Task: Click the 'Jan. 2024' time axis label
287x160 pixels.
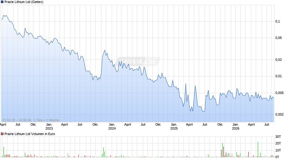Action: [x=112, y=127]
